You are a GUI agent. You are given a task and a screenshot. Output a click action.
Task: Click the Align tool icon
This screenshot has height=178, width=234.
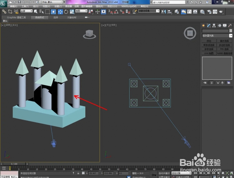tap(170, 12)
